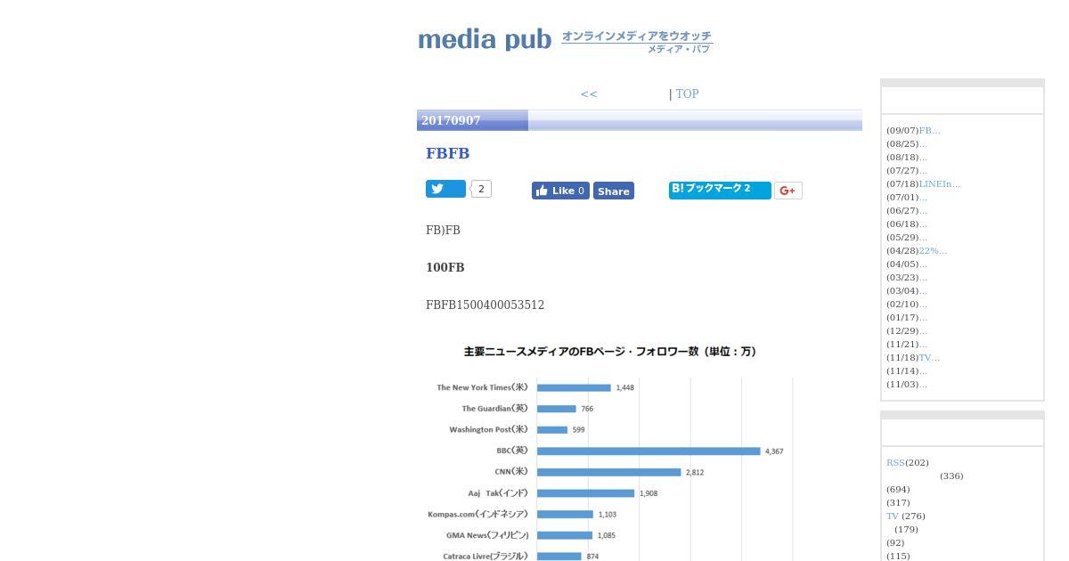This screenshot has height=561, width=1069.
Task: Open the 04/28 22%... recent post
Action: [x=933, y=250]
